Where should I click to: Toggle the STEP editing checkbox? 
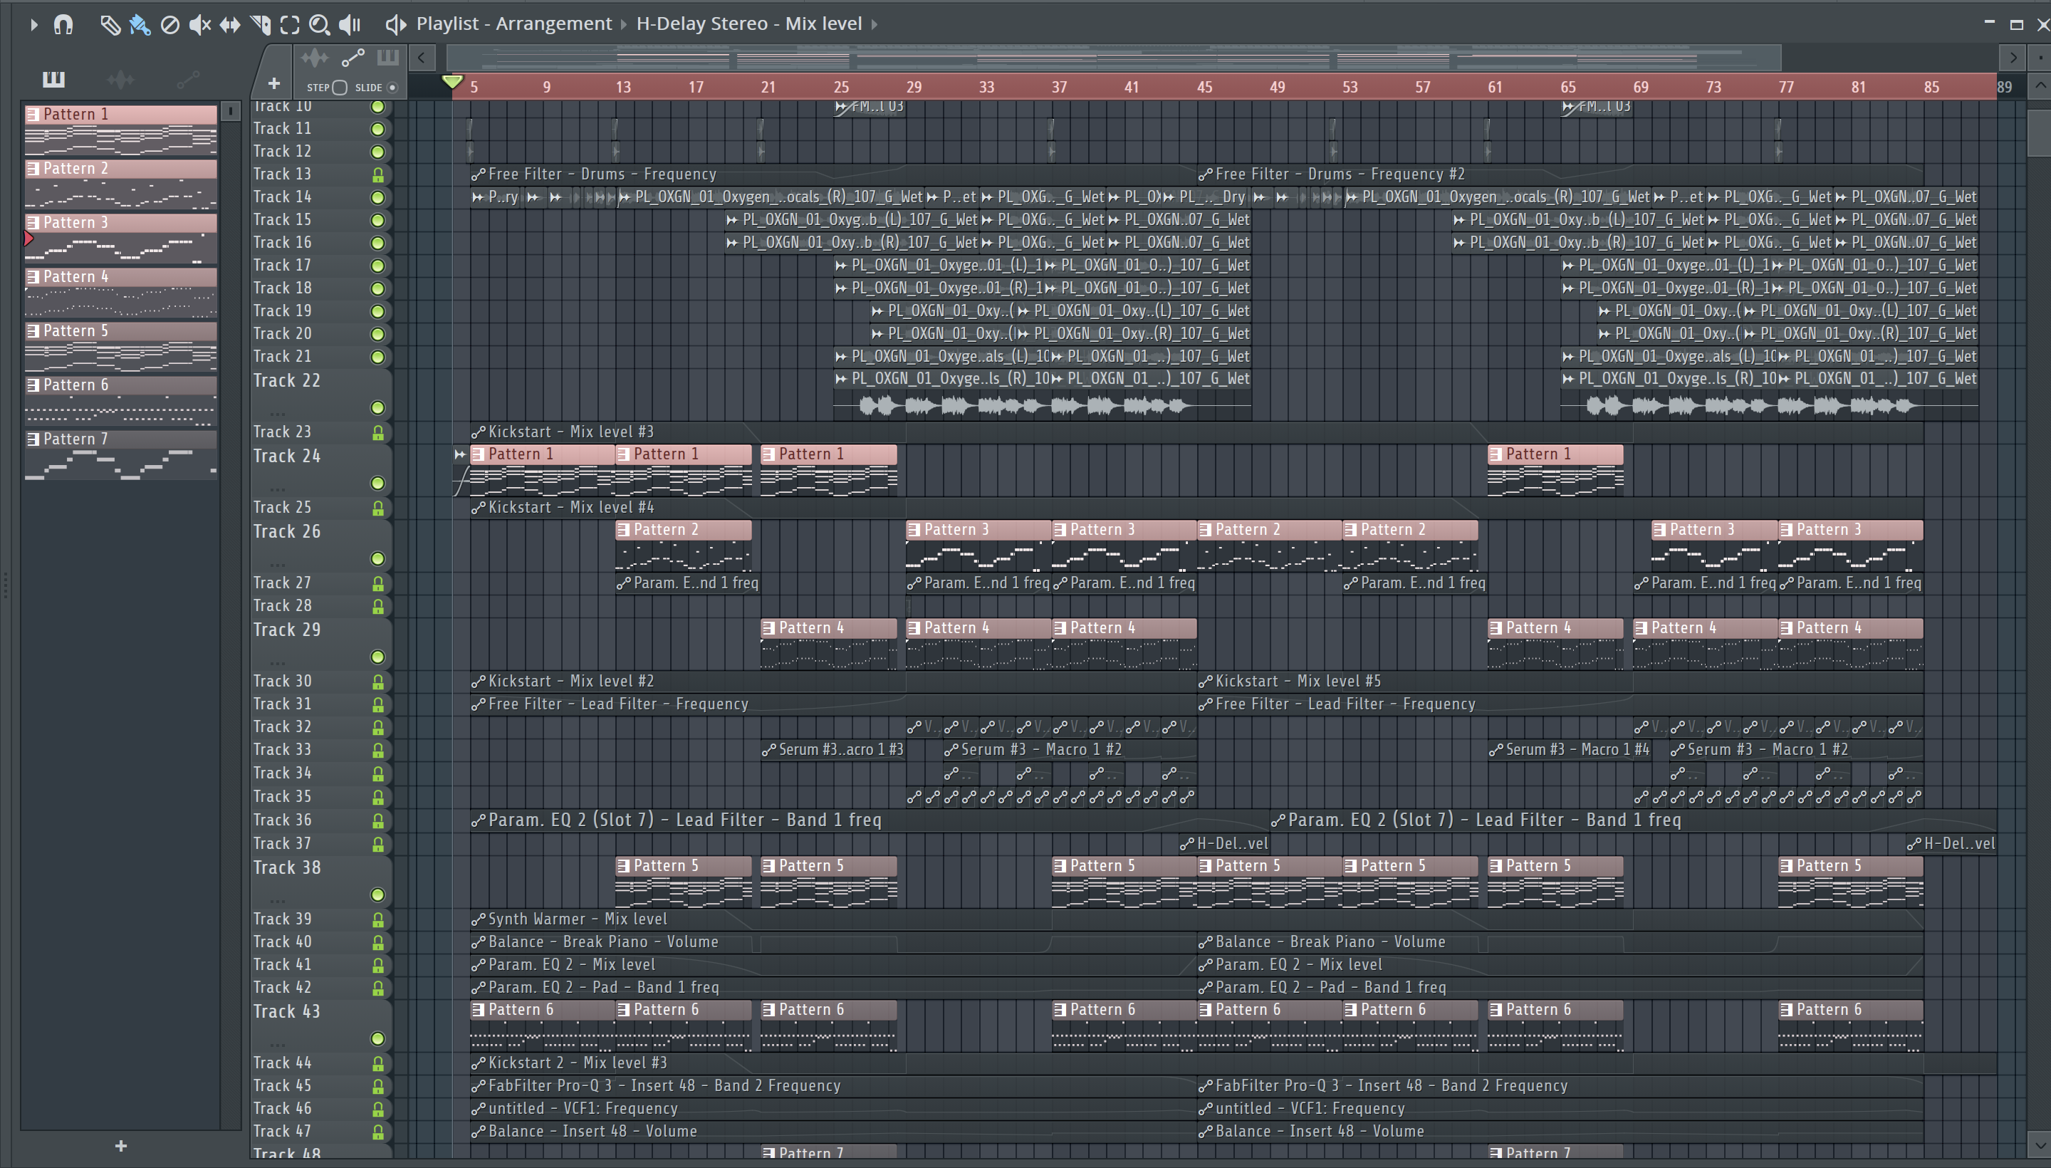[339, 88]
